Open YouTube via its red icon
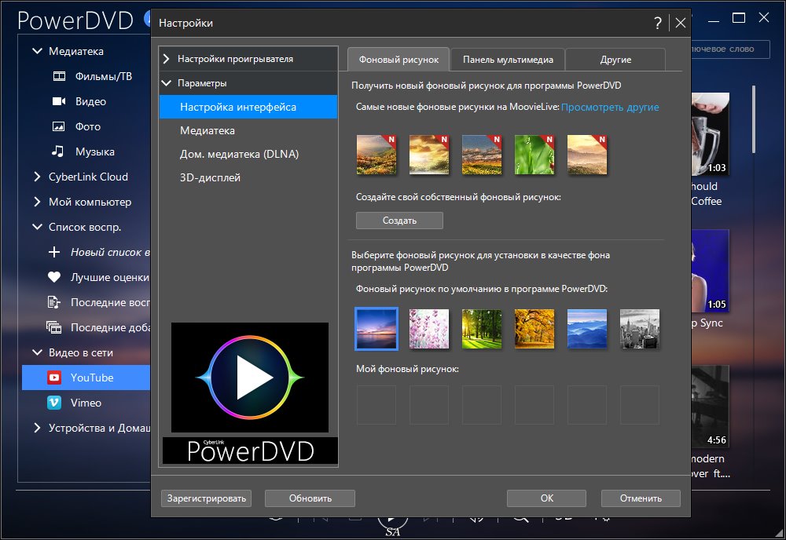Image resolution: width=786 pixels, height=540 pixels. [54, 378]
